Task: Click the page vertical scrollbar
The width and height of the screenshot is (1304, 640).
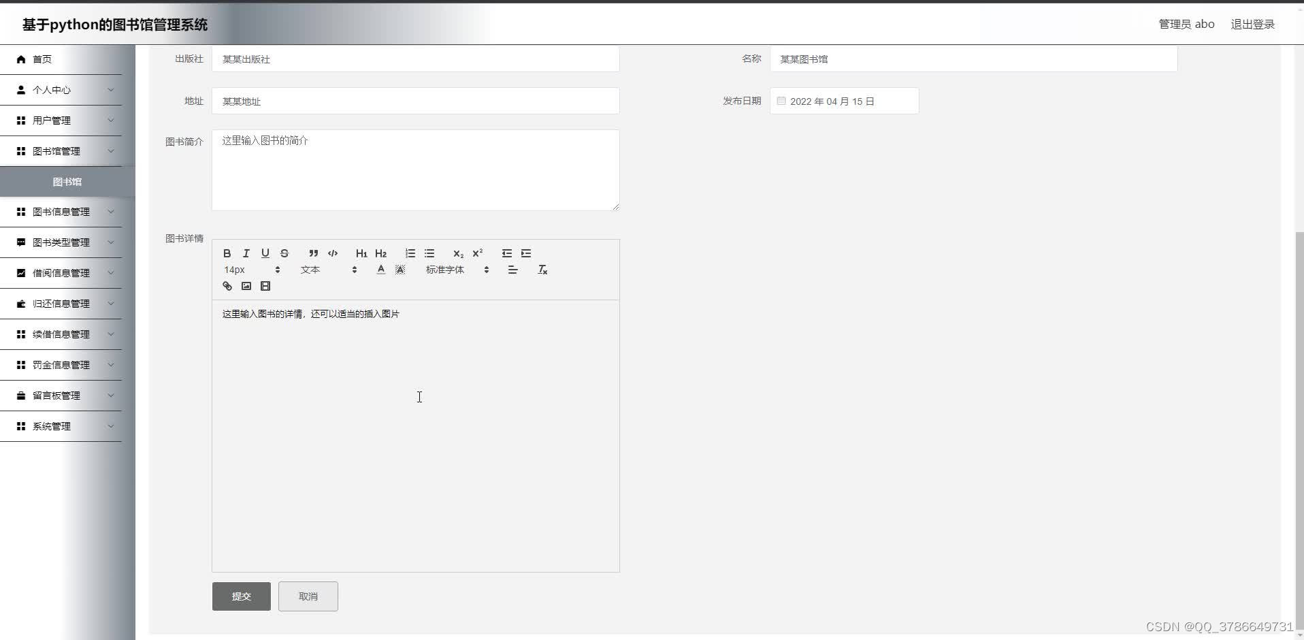Action: [1299, 432]
